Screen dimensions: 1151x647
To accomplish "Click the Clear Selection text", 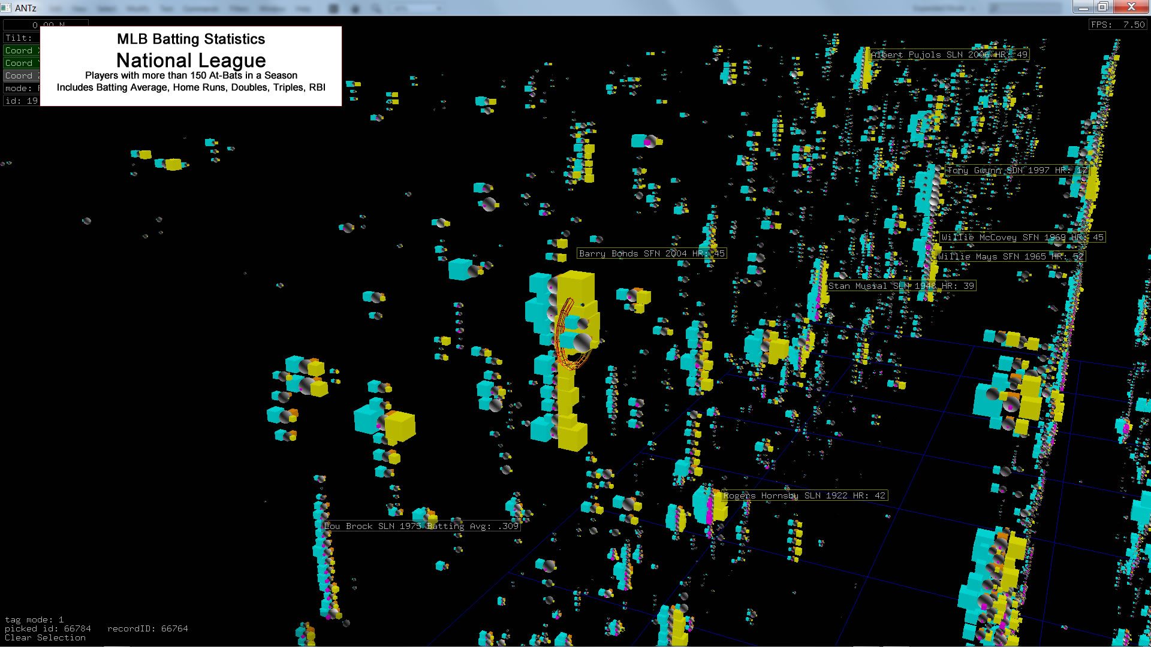I will 45,637.
